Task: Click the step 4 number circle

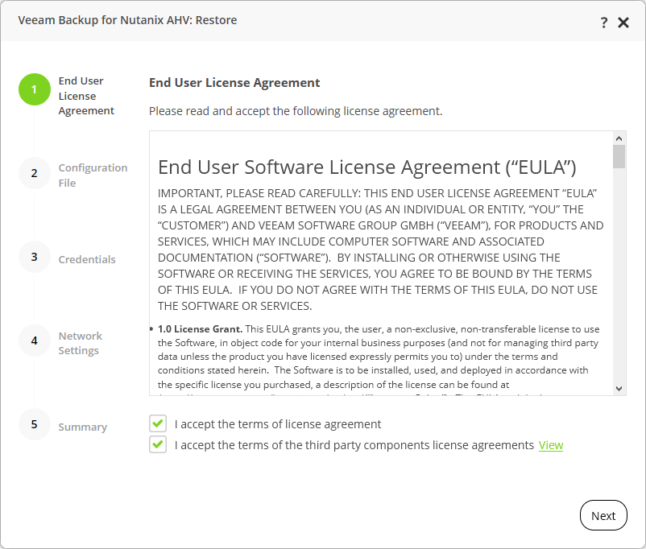Action: (35, 341)
